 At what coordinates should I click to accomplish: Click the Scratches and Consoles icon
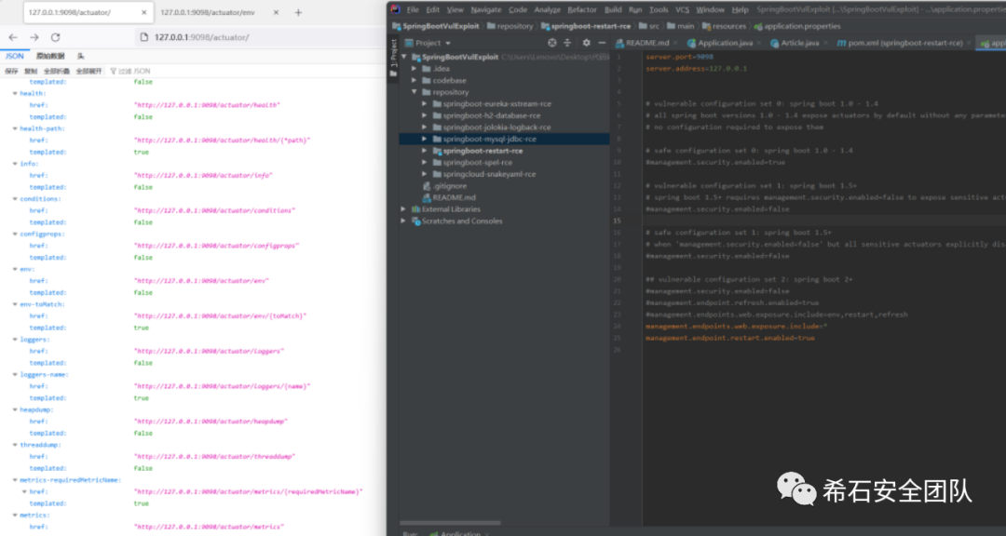pos(415,221)
